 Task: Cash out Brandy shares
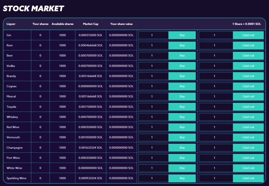[248, 76]
